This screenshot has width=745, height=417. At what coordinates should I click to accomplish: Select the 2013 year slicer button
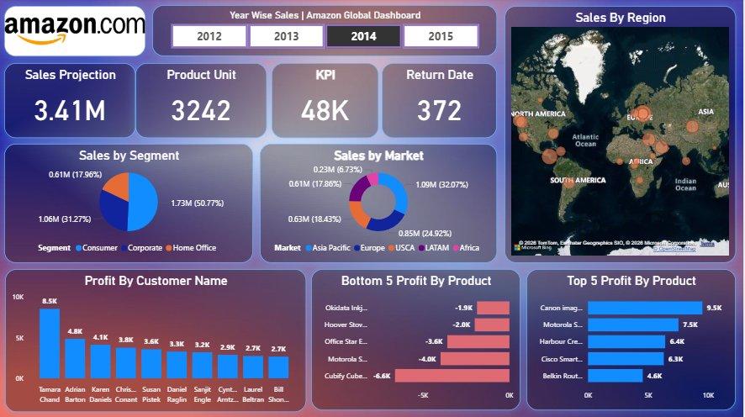(287, 36)
